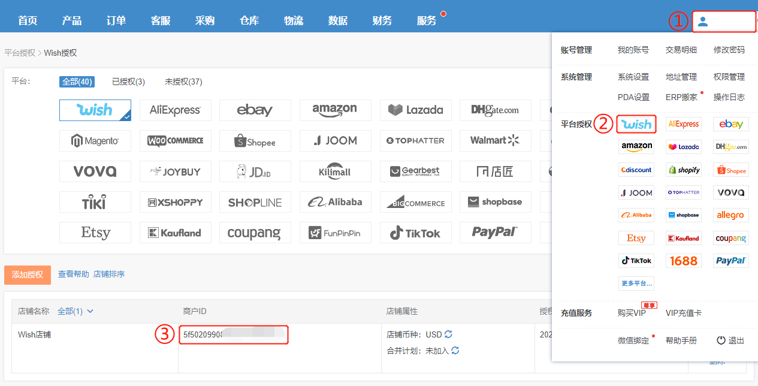The height and width of the screenshot is (386, 758).
Task: Choose Lazada in the platform grid
Action: (x=416, y=110)
